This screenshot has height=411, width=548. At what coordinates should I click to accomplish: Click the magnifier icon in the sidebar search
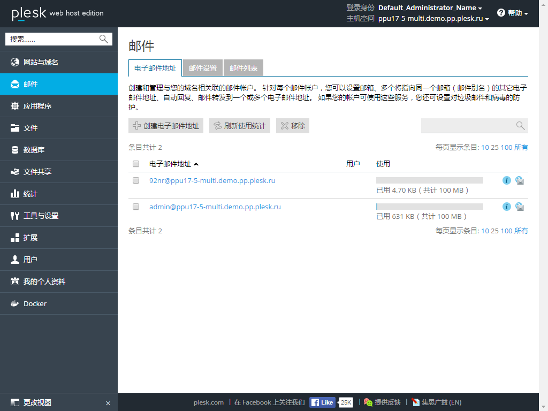(x=104, y=39)
